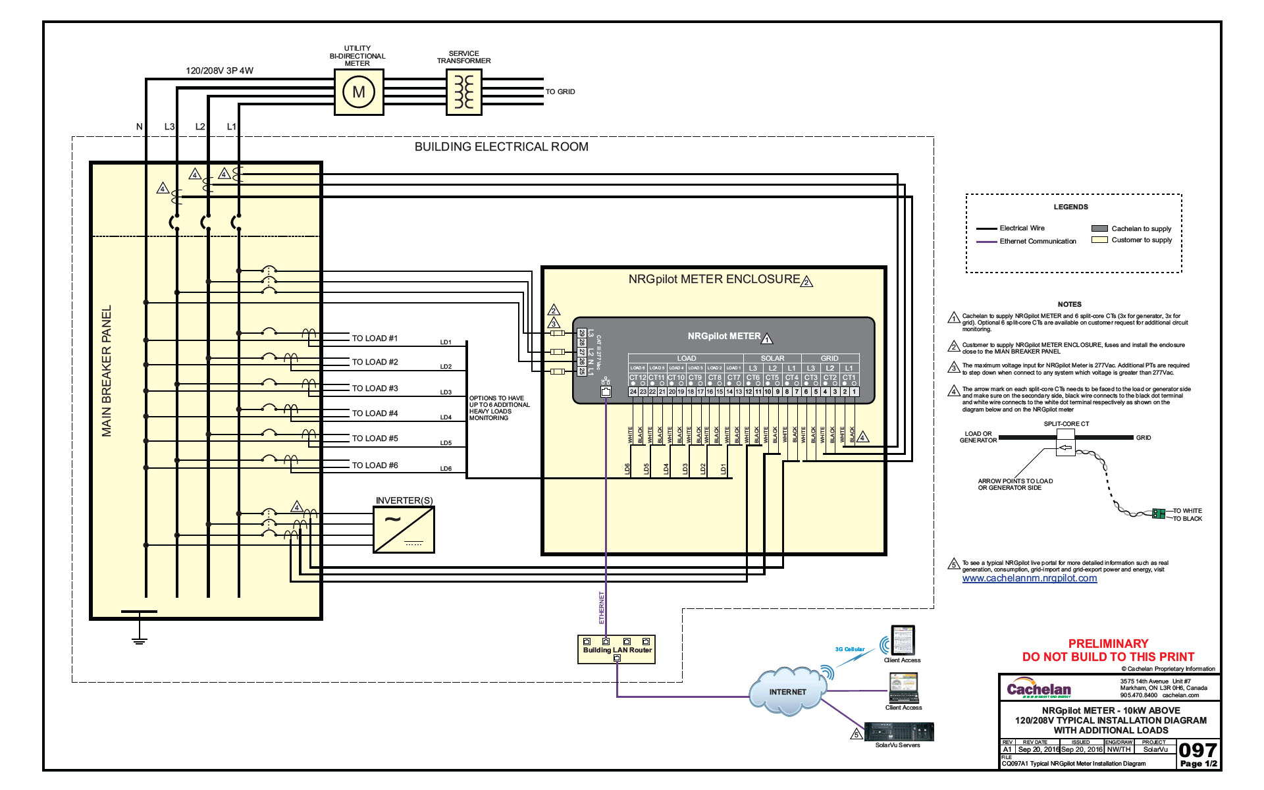
Task: Click terminal number 24 on the meter
Action: coord(633,392)
